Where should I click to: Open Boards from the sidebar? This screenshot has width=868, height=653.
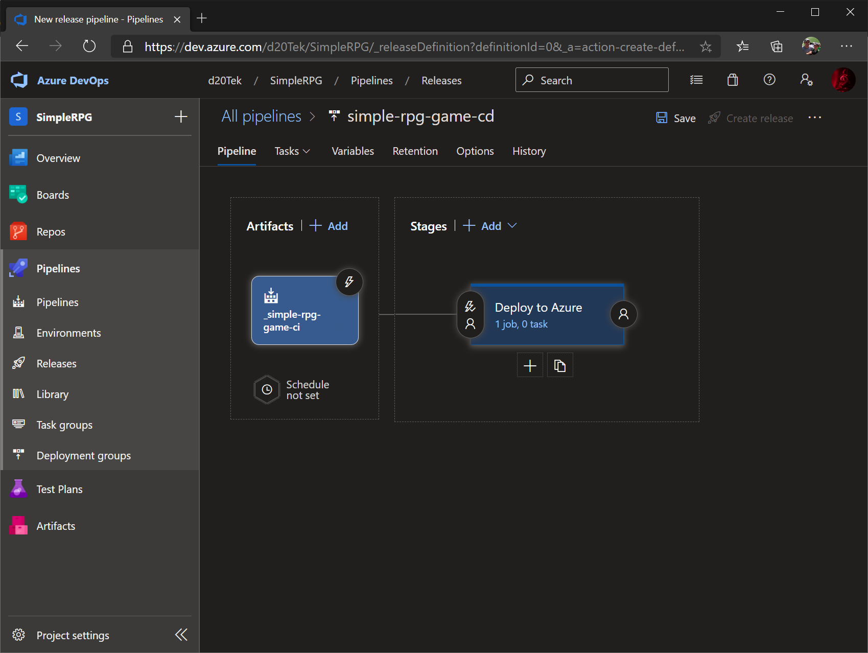(x=52, y=195)
